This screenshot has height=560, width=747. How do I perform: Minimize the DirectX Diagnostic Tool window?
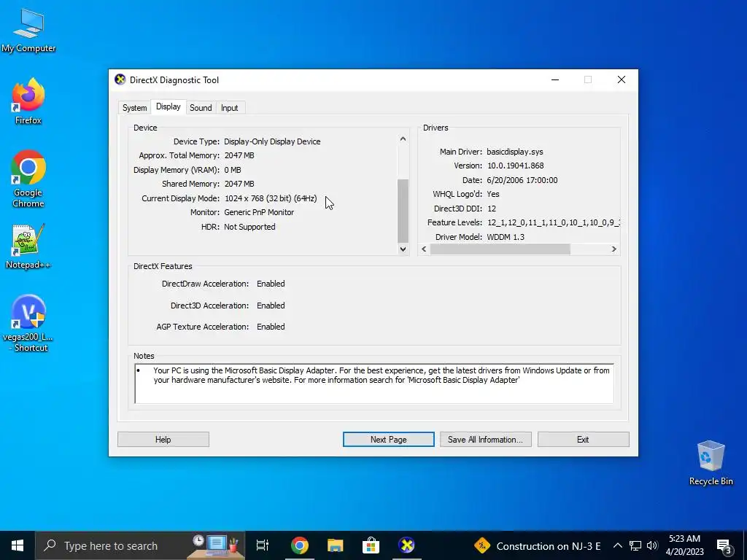point(555,79)
